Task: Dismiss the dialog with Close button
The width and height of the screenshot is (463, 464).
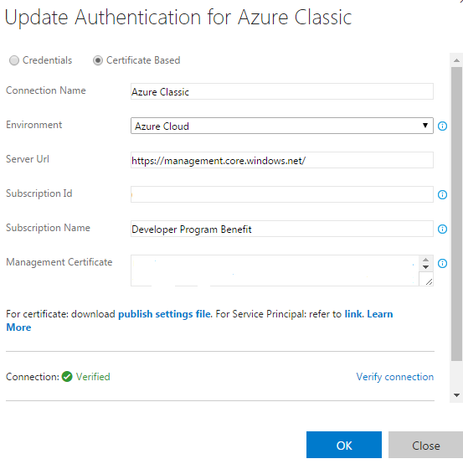Action: point(425,445)
